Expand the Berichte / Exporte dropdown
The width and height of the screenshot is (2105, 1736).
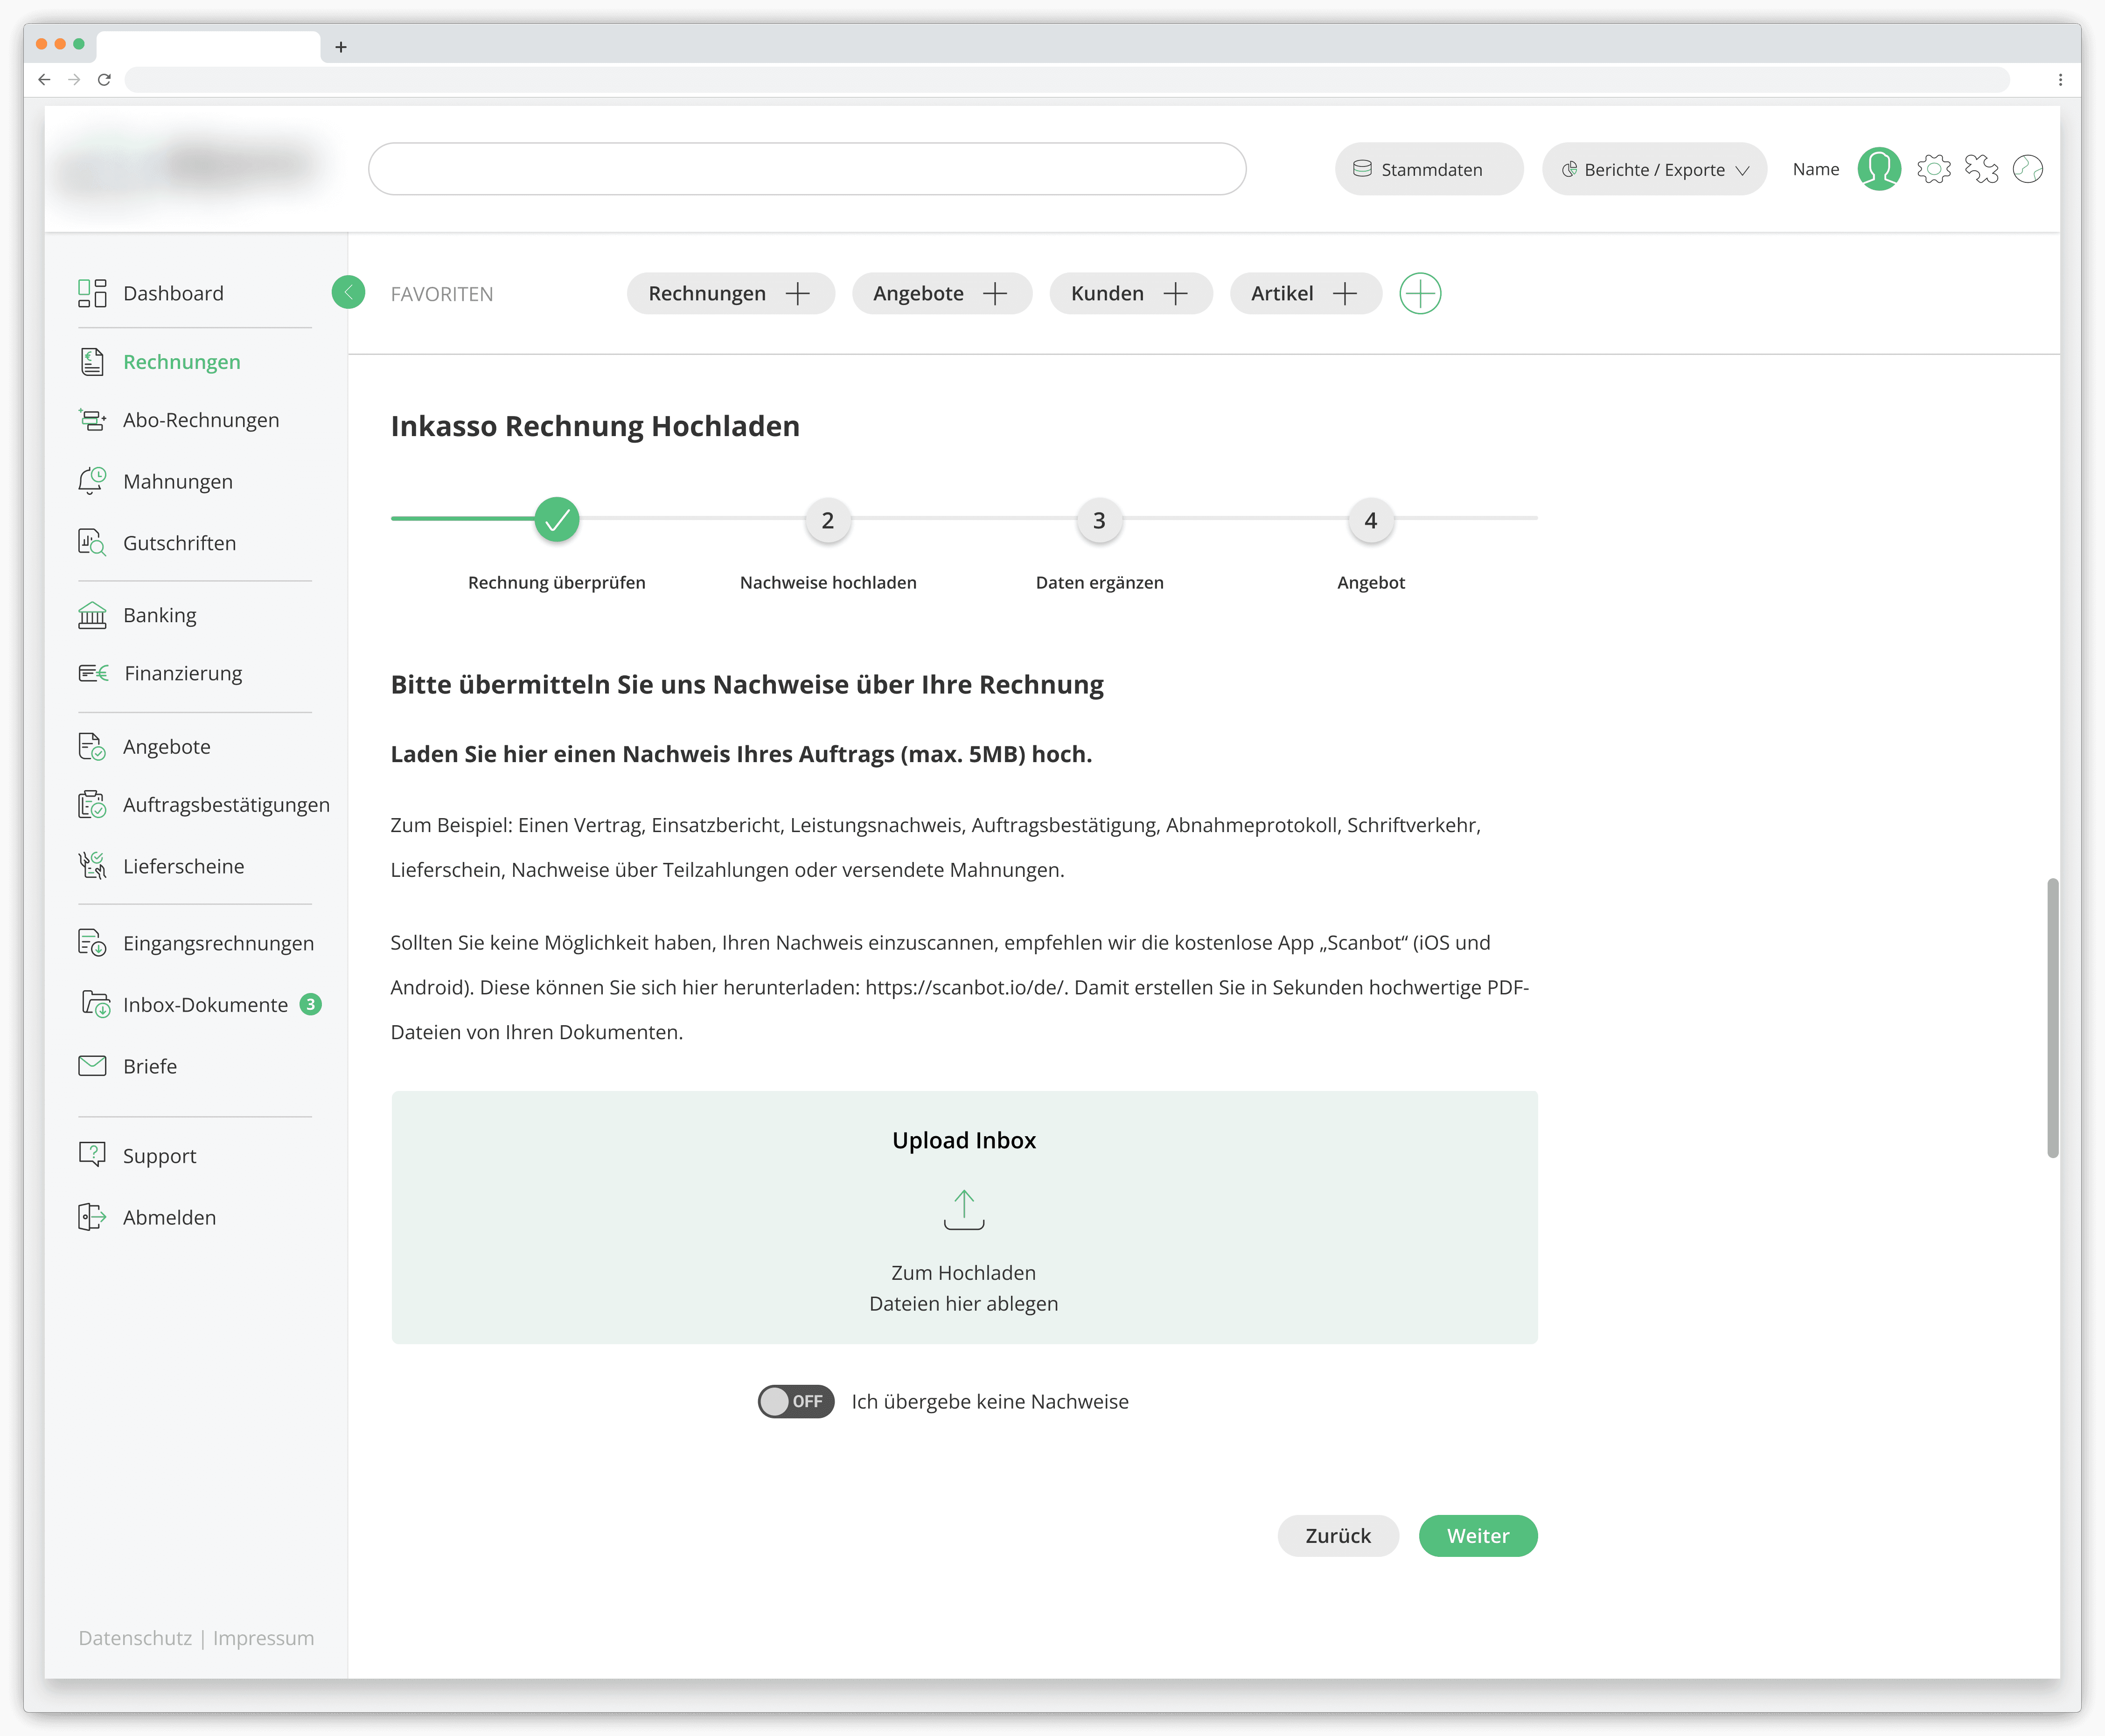point(1654,169)
